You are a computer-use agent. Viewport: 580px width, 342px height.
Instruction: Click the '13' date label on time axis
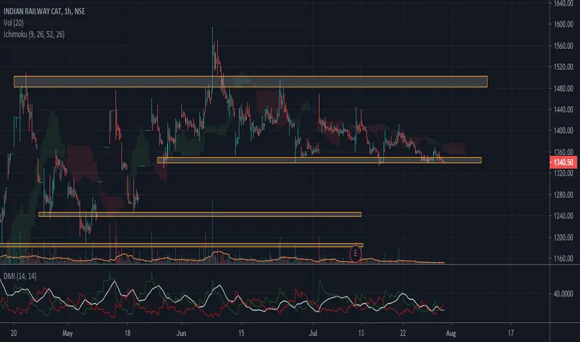pos(361,333)
